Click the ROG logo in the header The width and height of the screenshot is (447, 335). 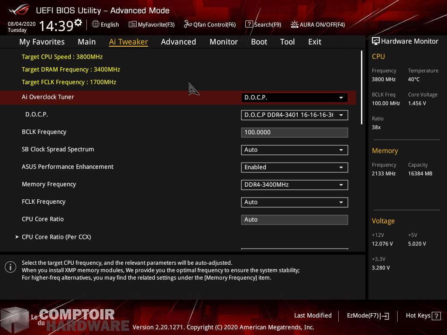tap(19, 10)
